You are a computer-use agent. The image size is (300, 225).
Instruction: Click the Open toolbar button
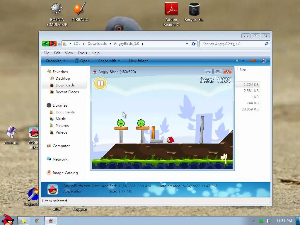(x=82, y=61)
